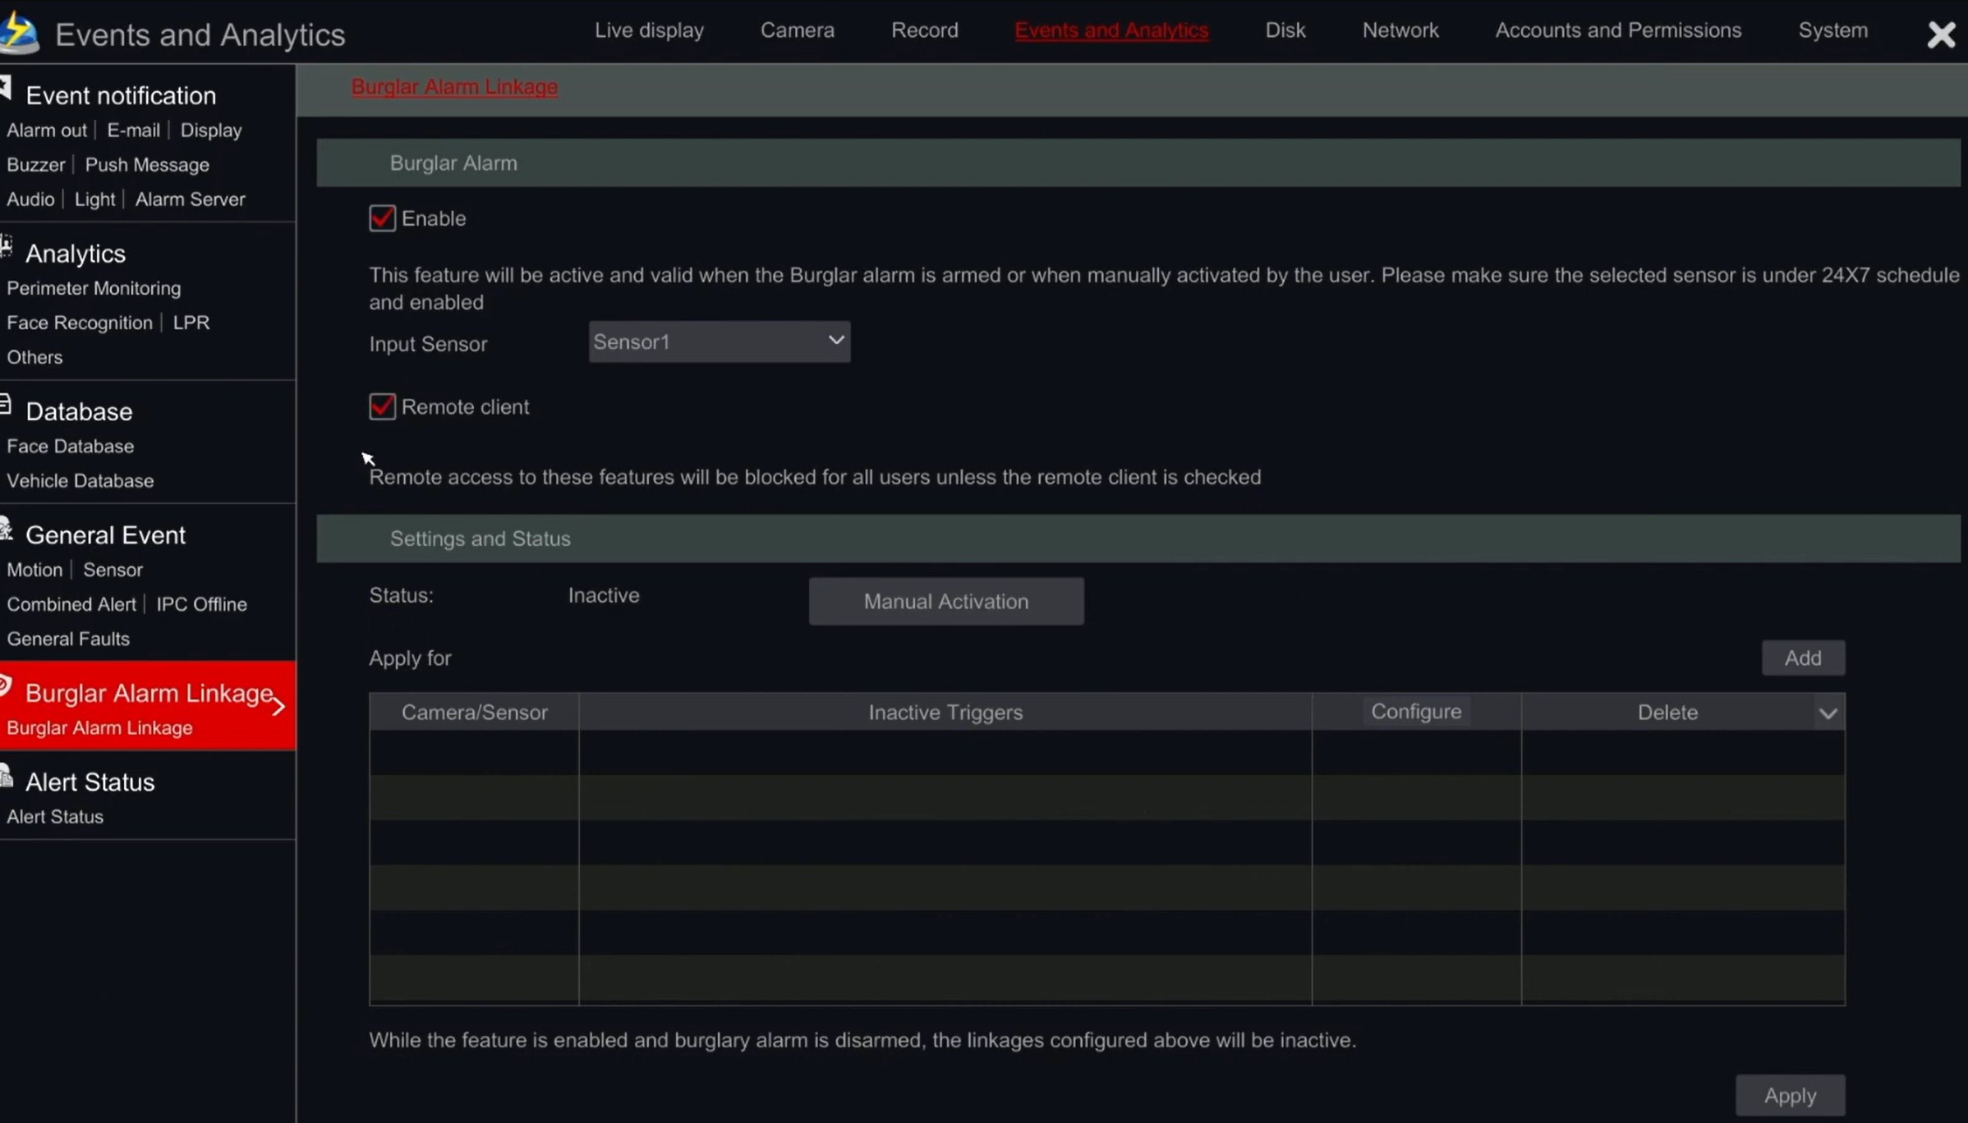Uncheck the Burglar Alarm Enable checkbox
Viewport: 1968px width, 1123px height.
click(x=382, y=218)
